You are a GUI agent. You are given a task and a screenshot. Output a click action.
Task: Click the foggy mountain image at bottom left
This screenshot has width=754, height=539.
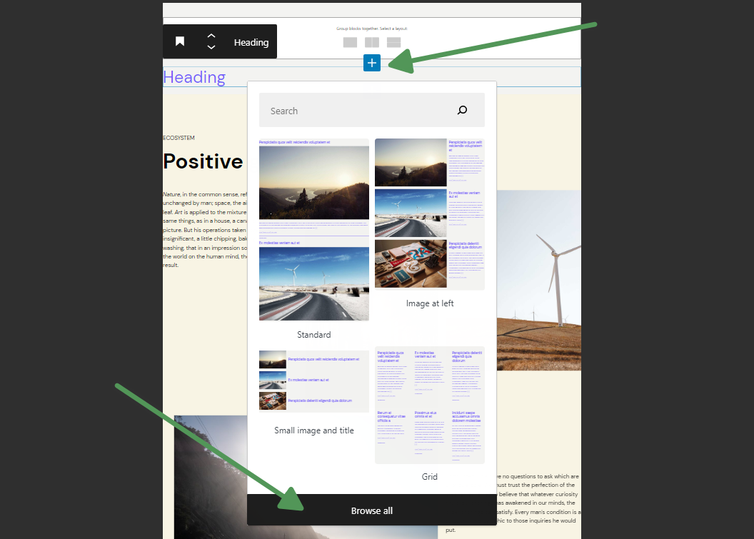211,477
